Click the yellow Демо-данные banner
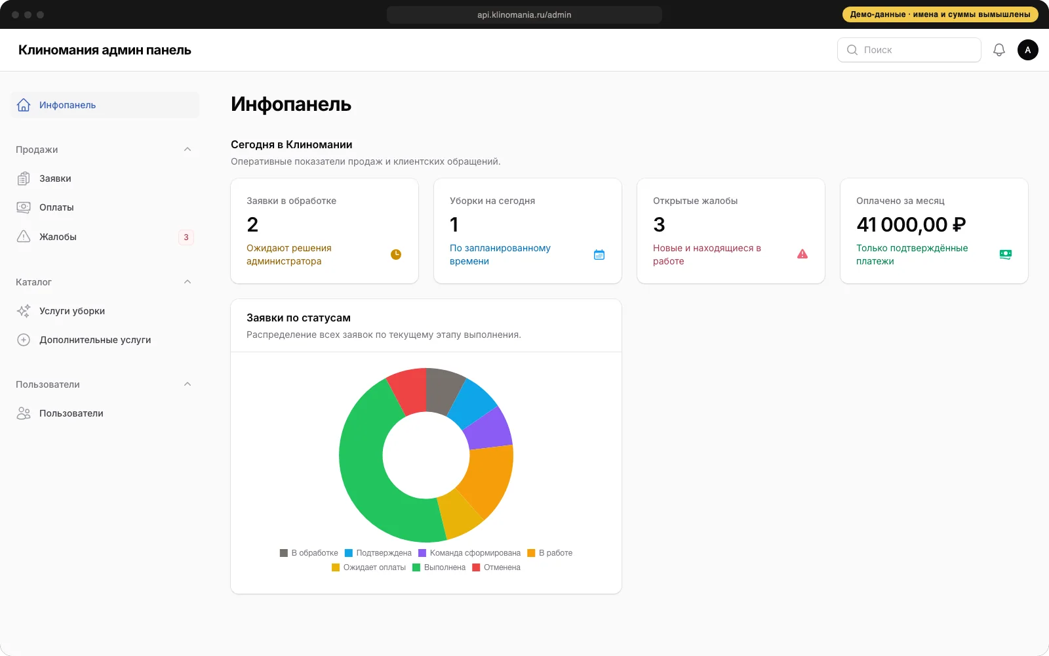Screen dimensions: 1049x656 [x=940, y=14]
